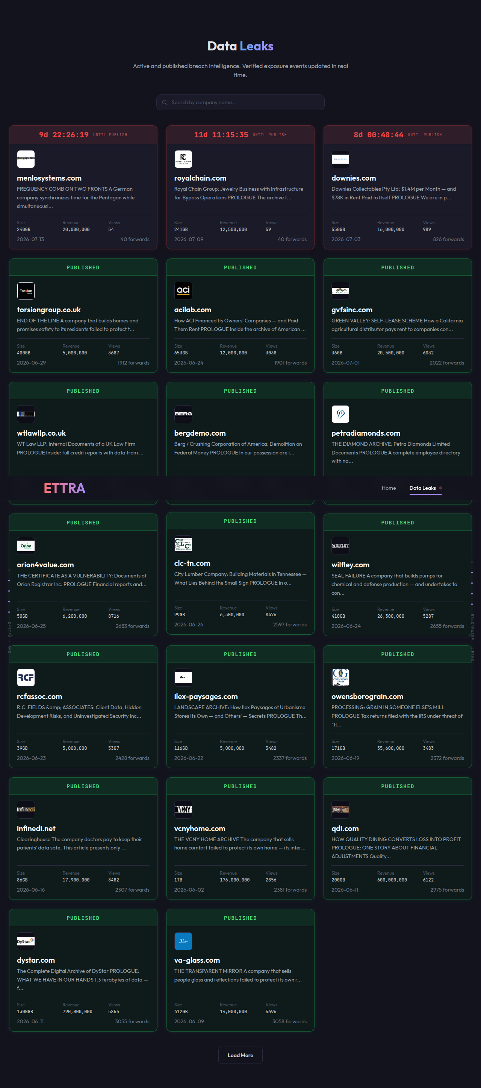
Task: Select the Data Leaks navigation tab
Action: pos(422,488)
